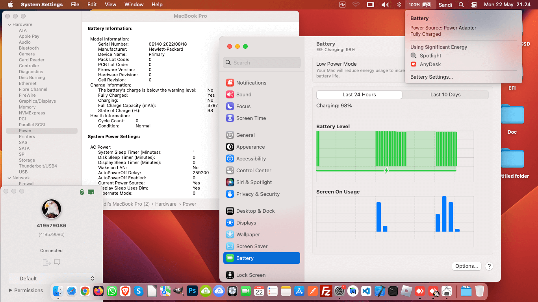538x302 pixels.
Task: Open the AnyDesk chat icon
Action: click(x=57, y=262)
